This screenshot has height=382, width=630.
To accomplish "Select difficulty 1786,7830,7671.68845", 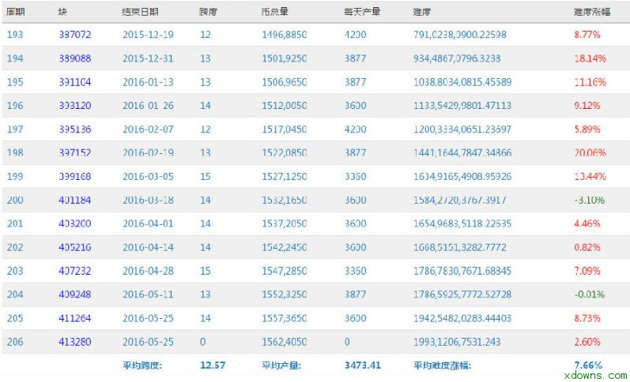I will 462,271.
